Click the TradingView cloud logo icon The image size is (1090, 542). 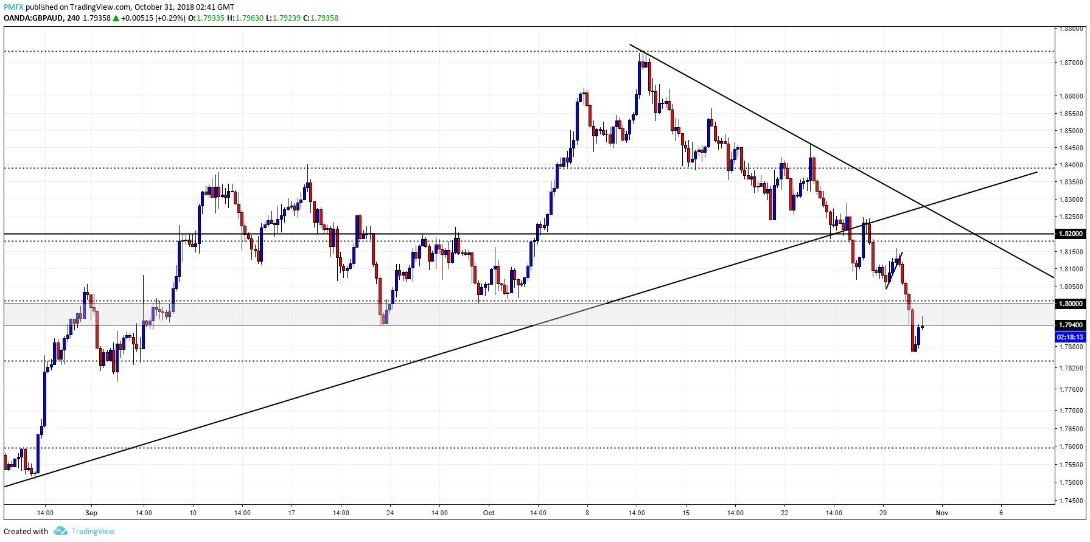pyautogui.click(x=60, y=531)
